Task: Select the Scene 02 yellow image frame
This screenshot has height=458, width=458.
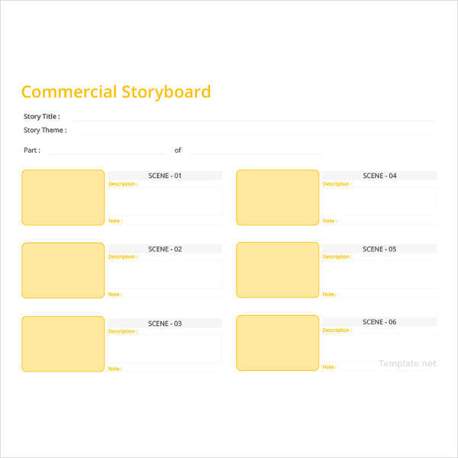Action: pyautogui.click(x=63, y=270)
